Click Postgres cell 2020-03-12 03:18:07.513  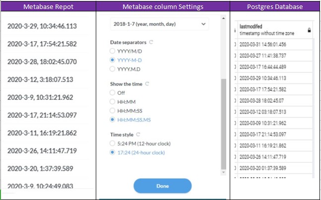(x=275, y=112)
